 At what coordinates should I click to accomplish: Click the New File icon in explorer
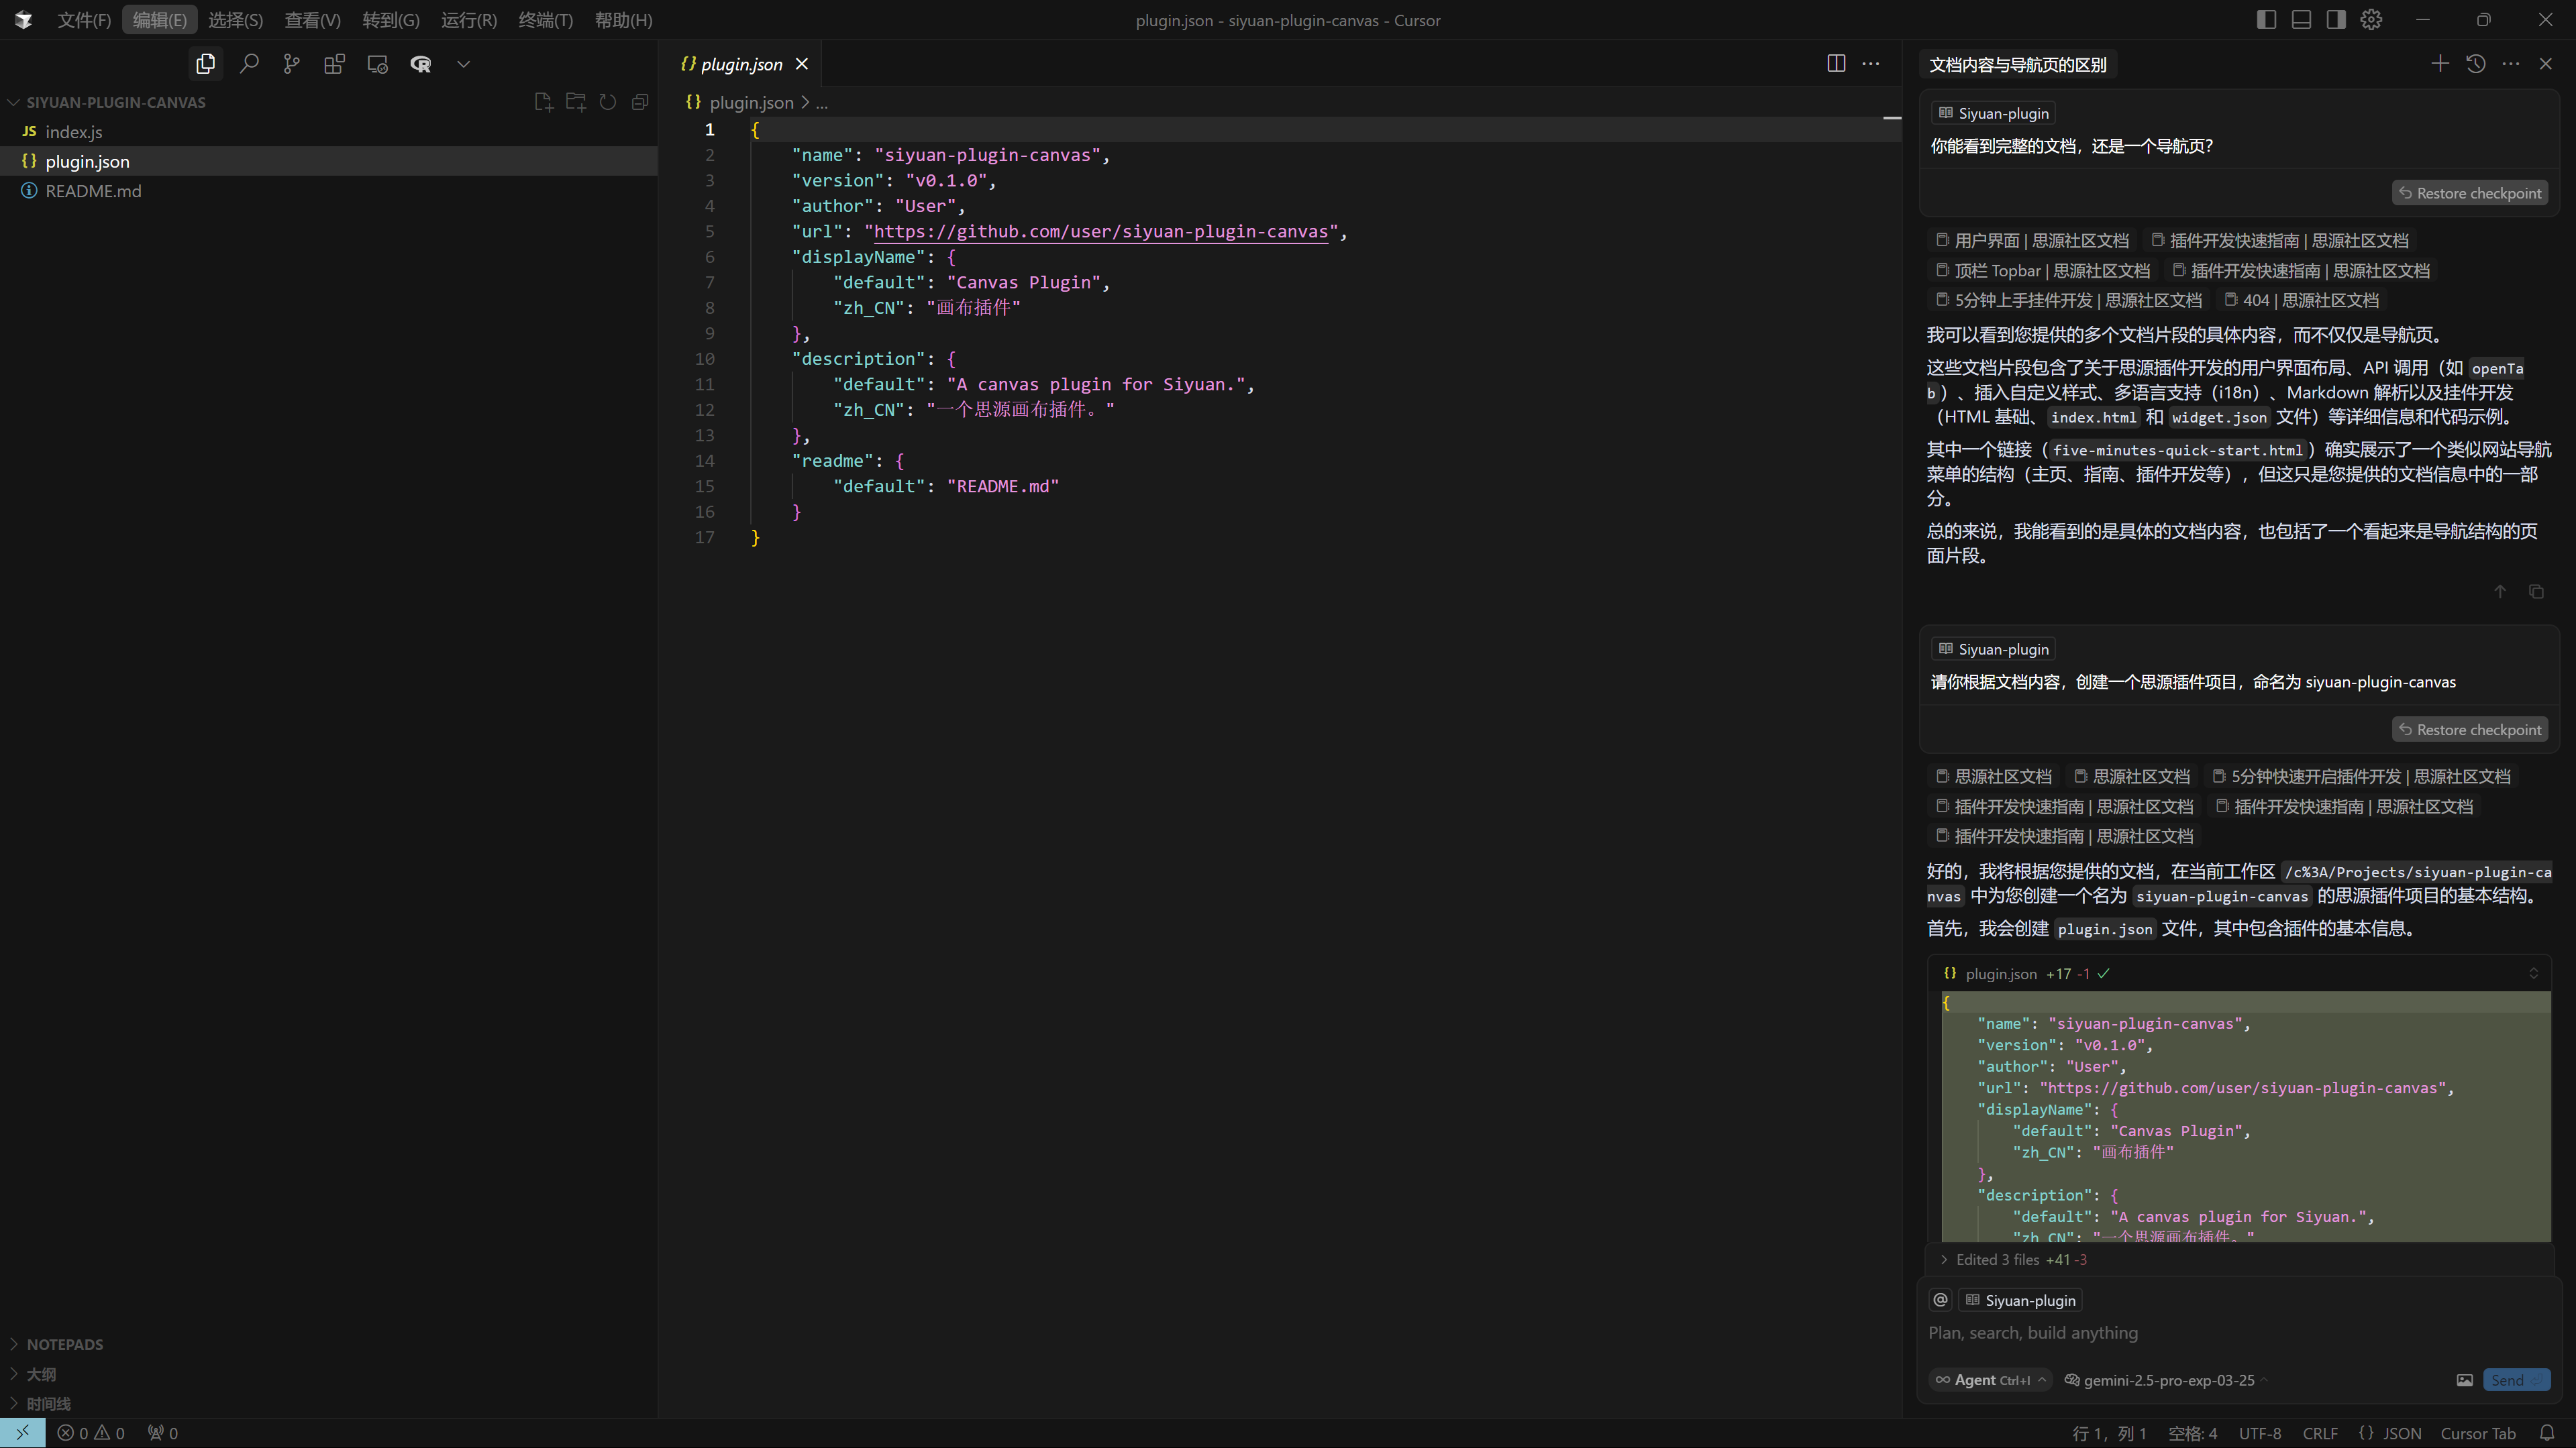pyautogui.click(x=543, y=102)
